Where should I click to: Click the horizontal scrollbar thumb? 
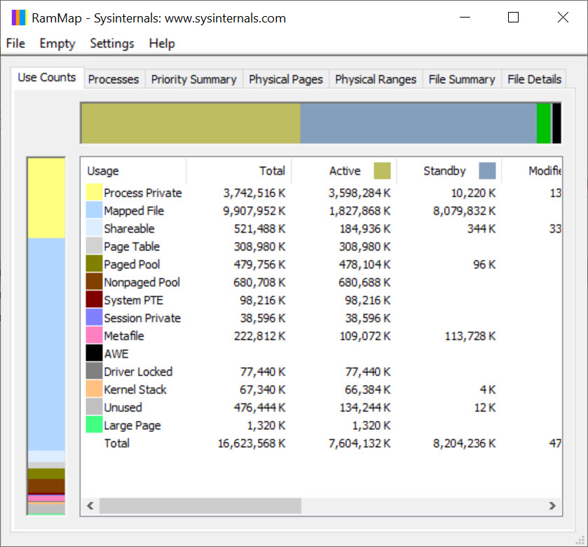(200, 506)
